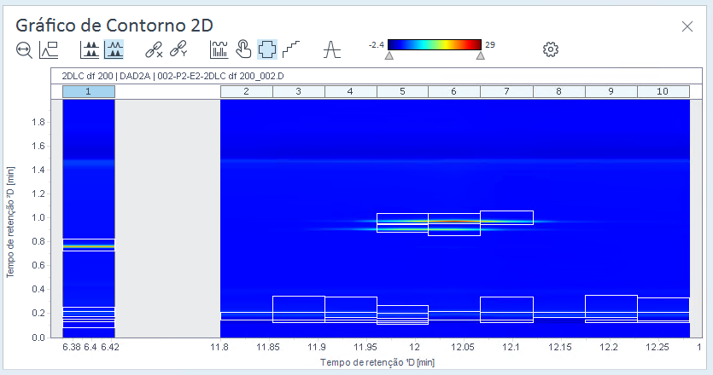Click the Y axis label Tempo de retenção ²D

click(x=10, y=222)
